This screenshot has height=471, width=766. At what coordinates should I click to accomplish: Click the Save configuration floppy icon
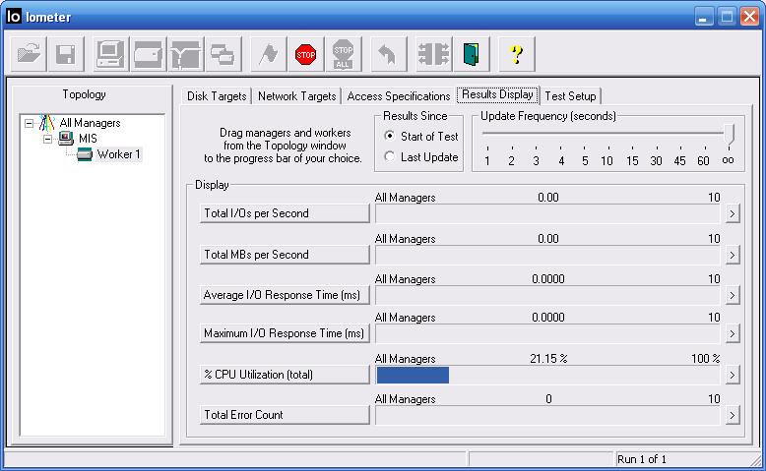click(x=66, y=54)
